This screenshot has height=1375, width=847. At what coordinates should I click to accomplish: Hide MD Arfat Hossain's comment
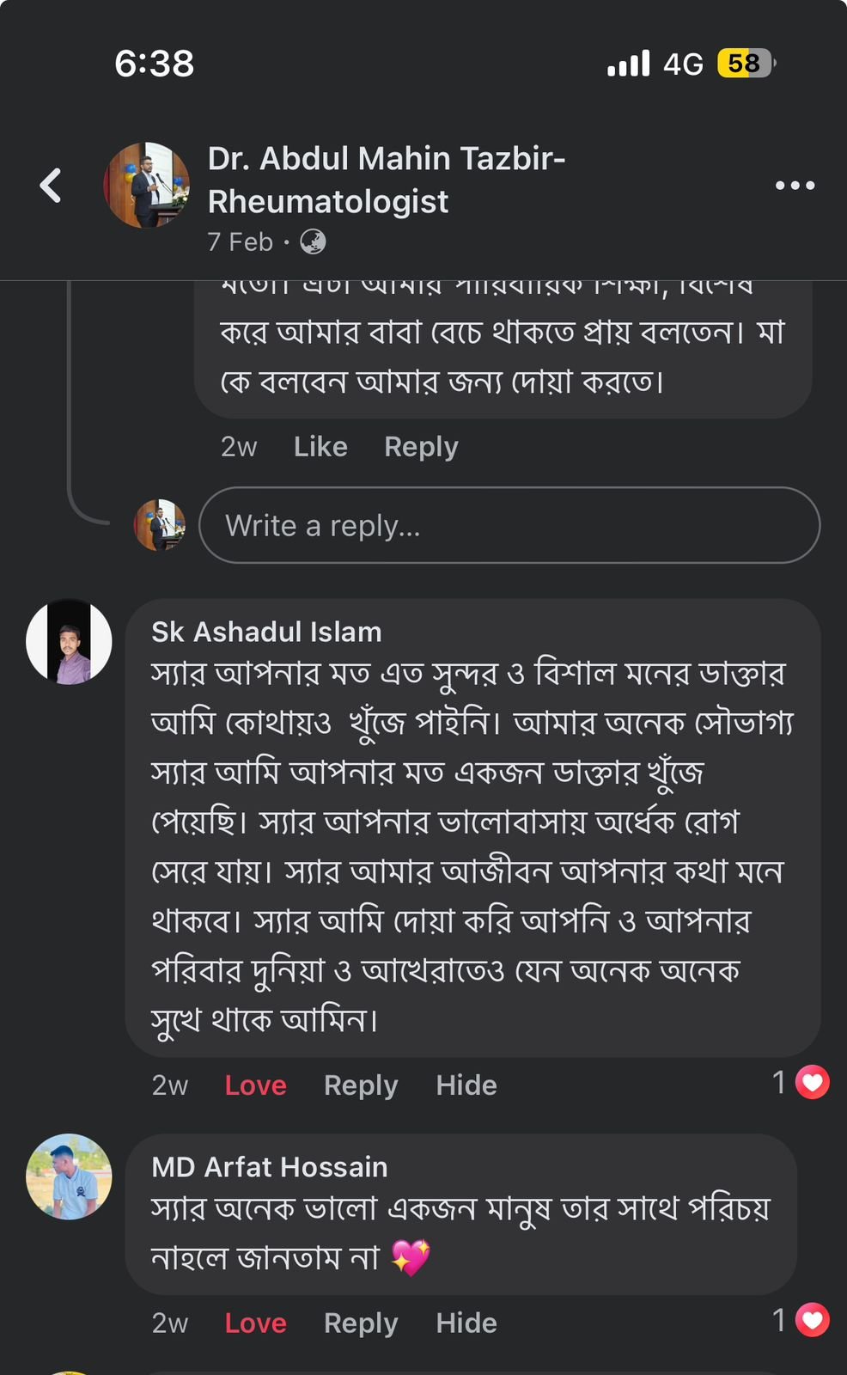click(x=466, y=1323)
